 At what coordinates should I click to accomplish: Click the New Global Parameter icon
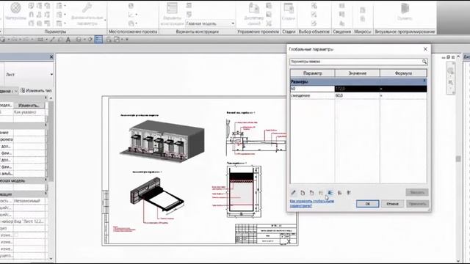[303, 193]
